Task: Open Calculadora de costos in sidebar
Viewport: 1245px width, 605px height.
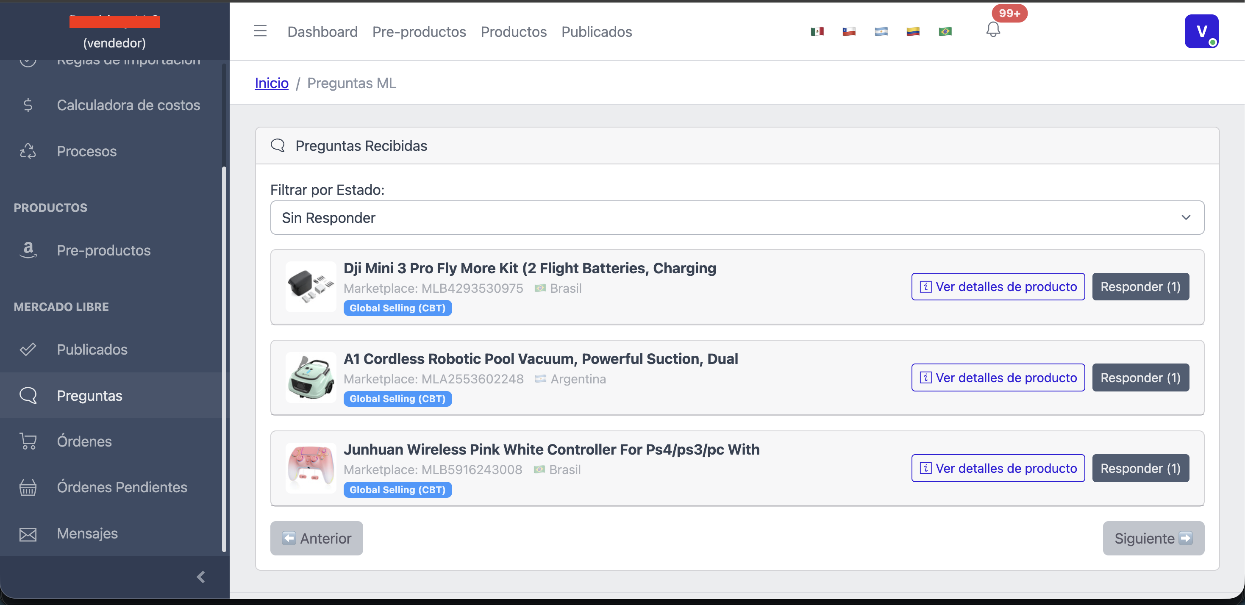Action: coord(128,105)
